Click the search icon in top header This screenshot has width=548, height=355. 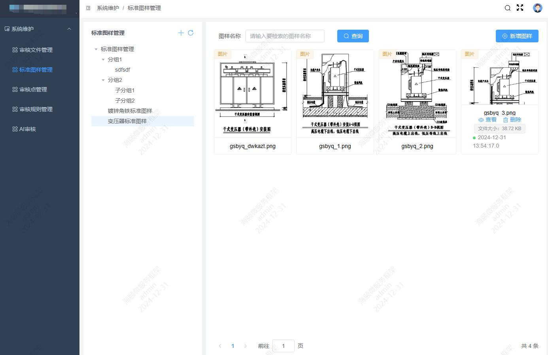pyautogui.click(x=508, y=8)
